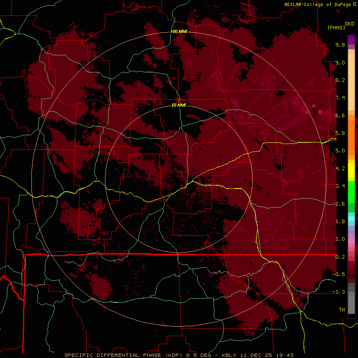Image resolution: width=358 pixels, height=358 pixels.
Task: Click the cyan segment of color bar
Action: pos(351,219)
